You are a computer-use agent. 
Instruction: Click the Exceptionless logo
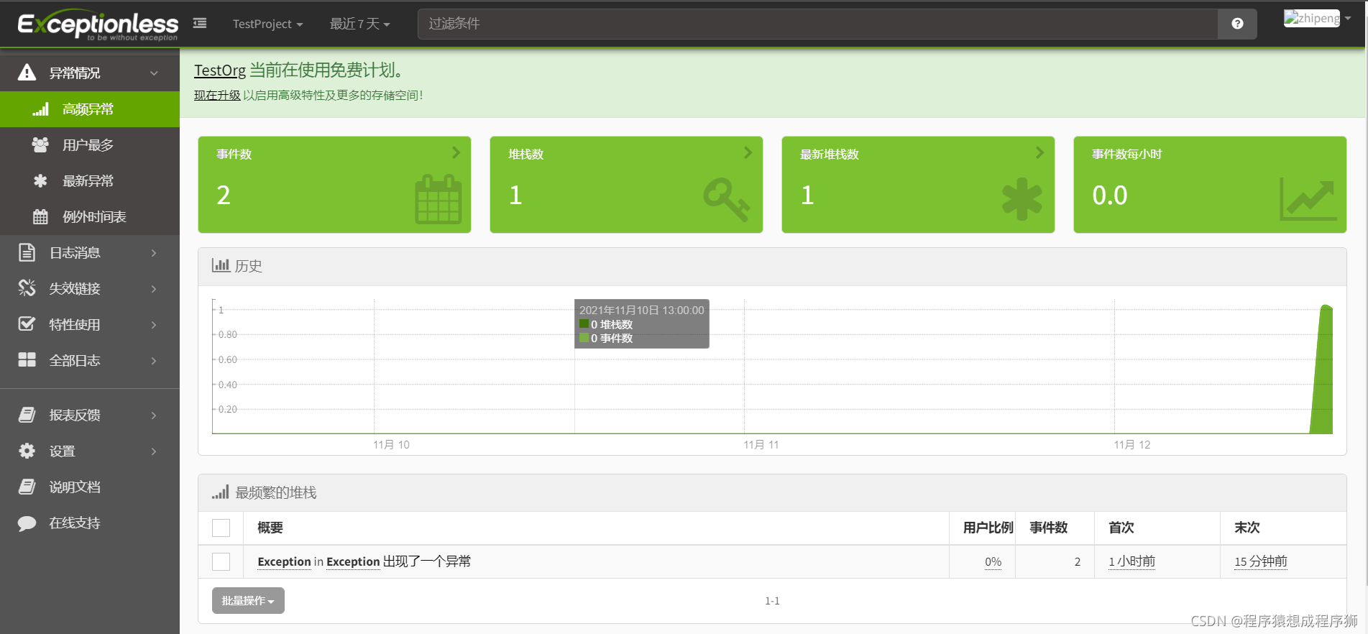98,25
